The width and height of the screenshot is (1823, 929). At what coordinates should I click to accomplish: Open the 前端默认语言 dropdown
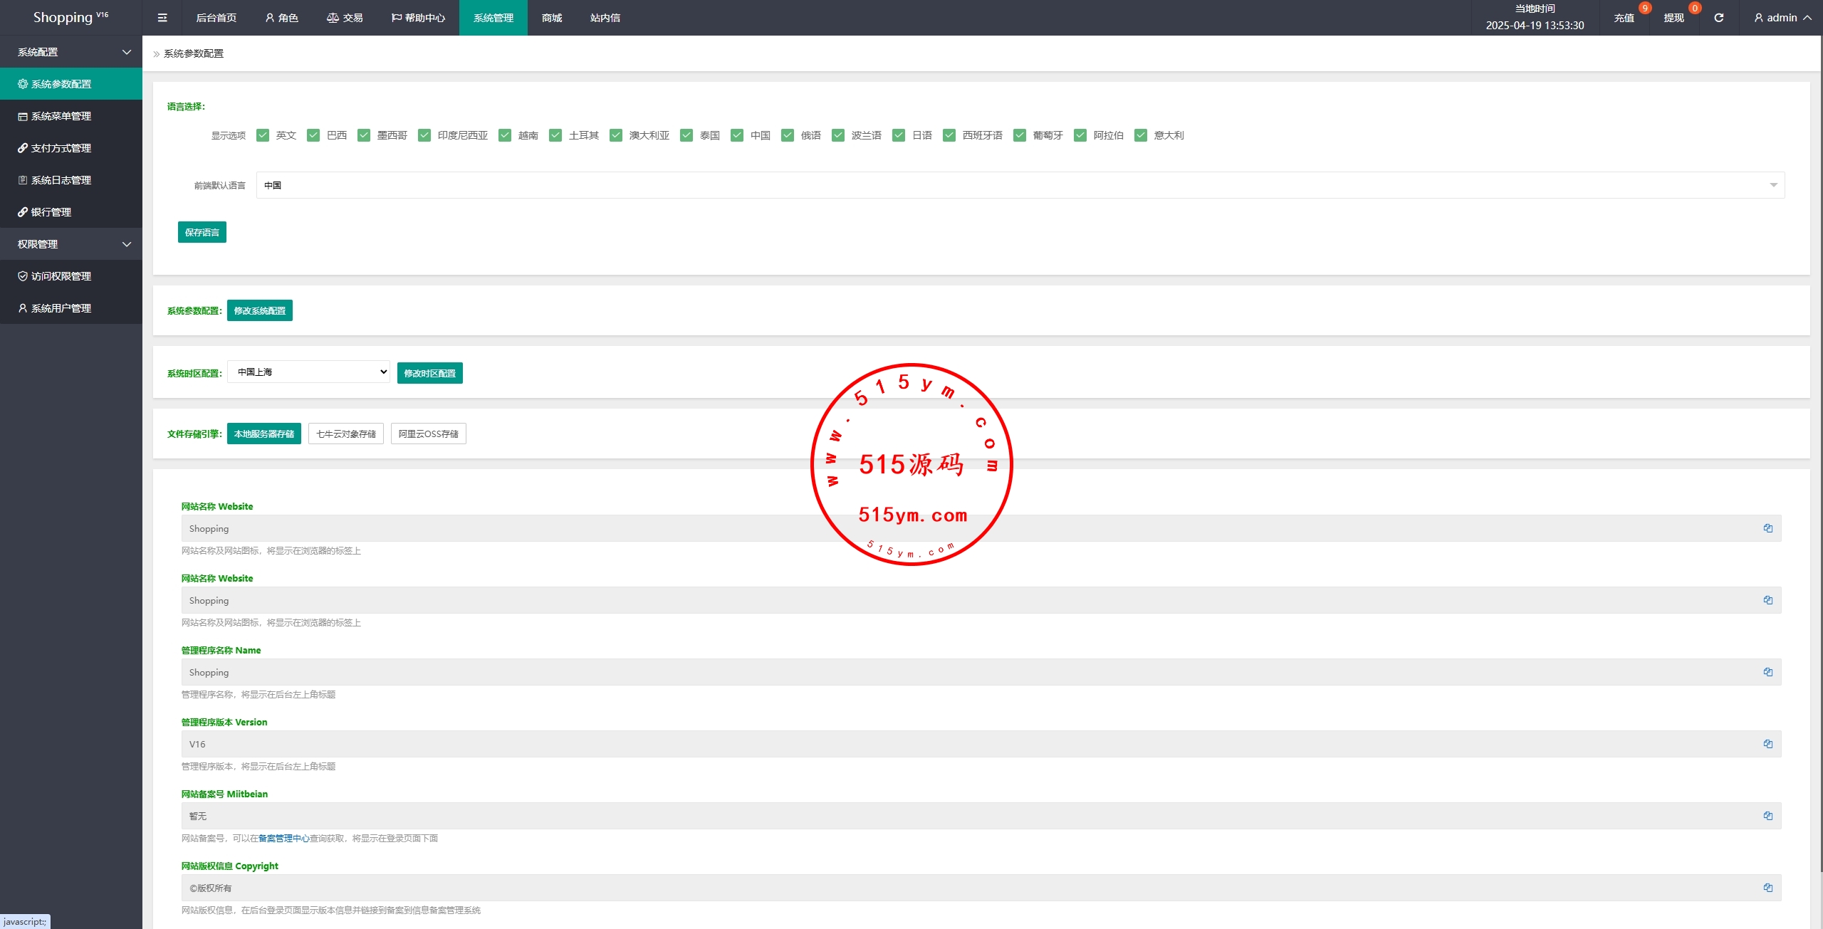coord(1020,185)
